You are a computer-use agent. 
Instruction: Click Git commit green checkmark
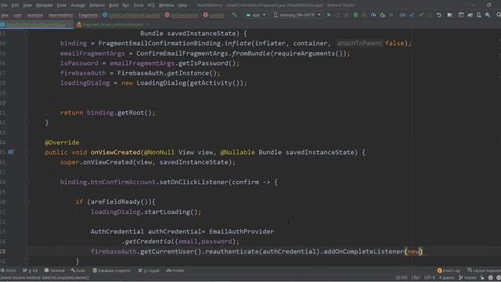click(421, 15)
